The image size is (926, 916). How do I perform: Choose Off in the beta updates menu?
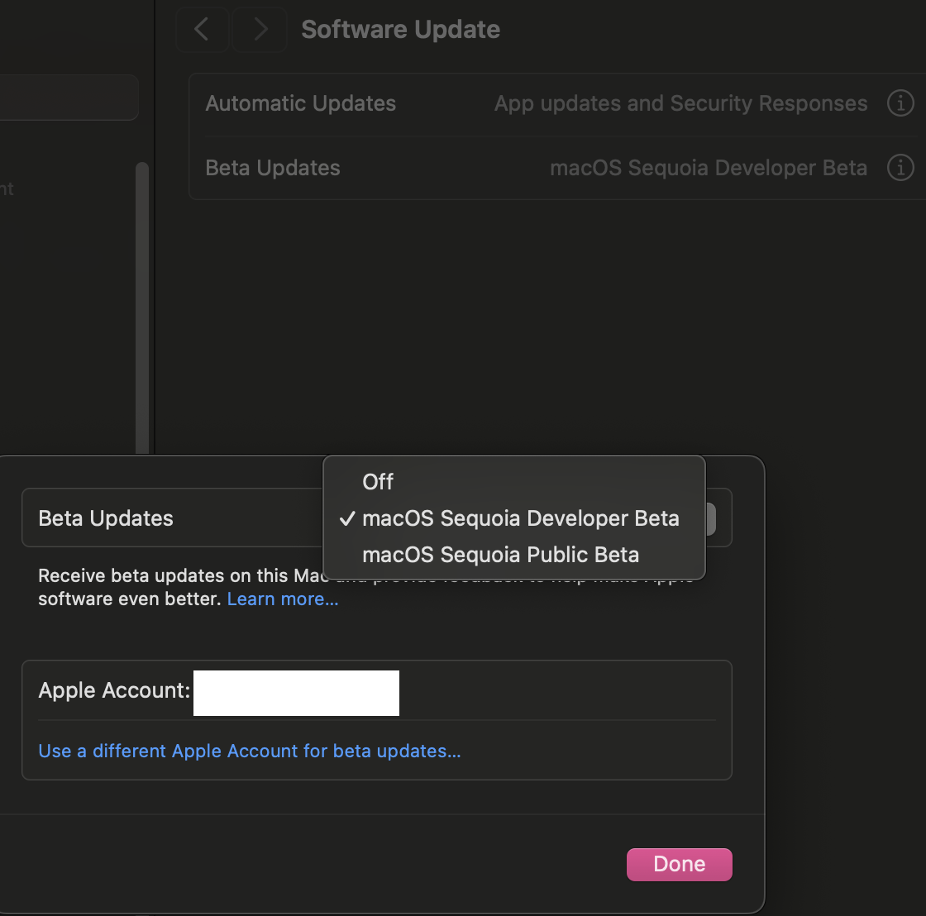point(378,481)
